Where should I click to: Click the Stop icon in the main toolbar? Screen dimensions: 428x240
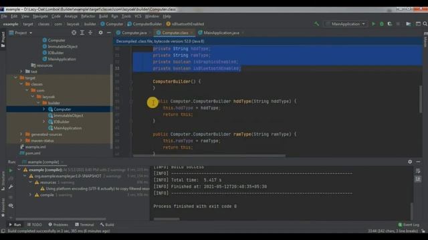pos(398,24)
